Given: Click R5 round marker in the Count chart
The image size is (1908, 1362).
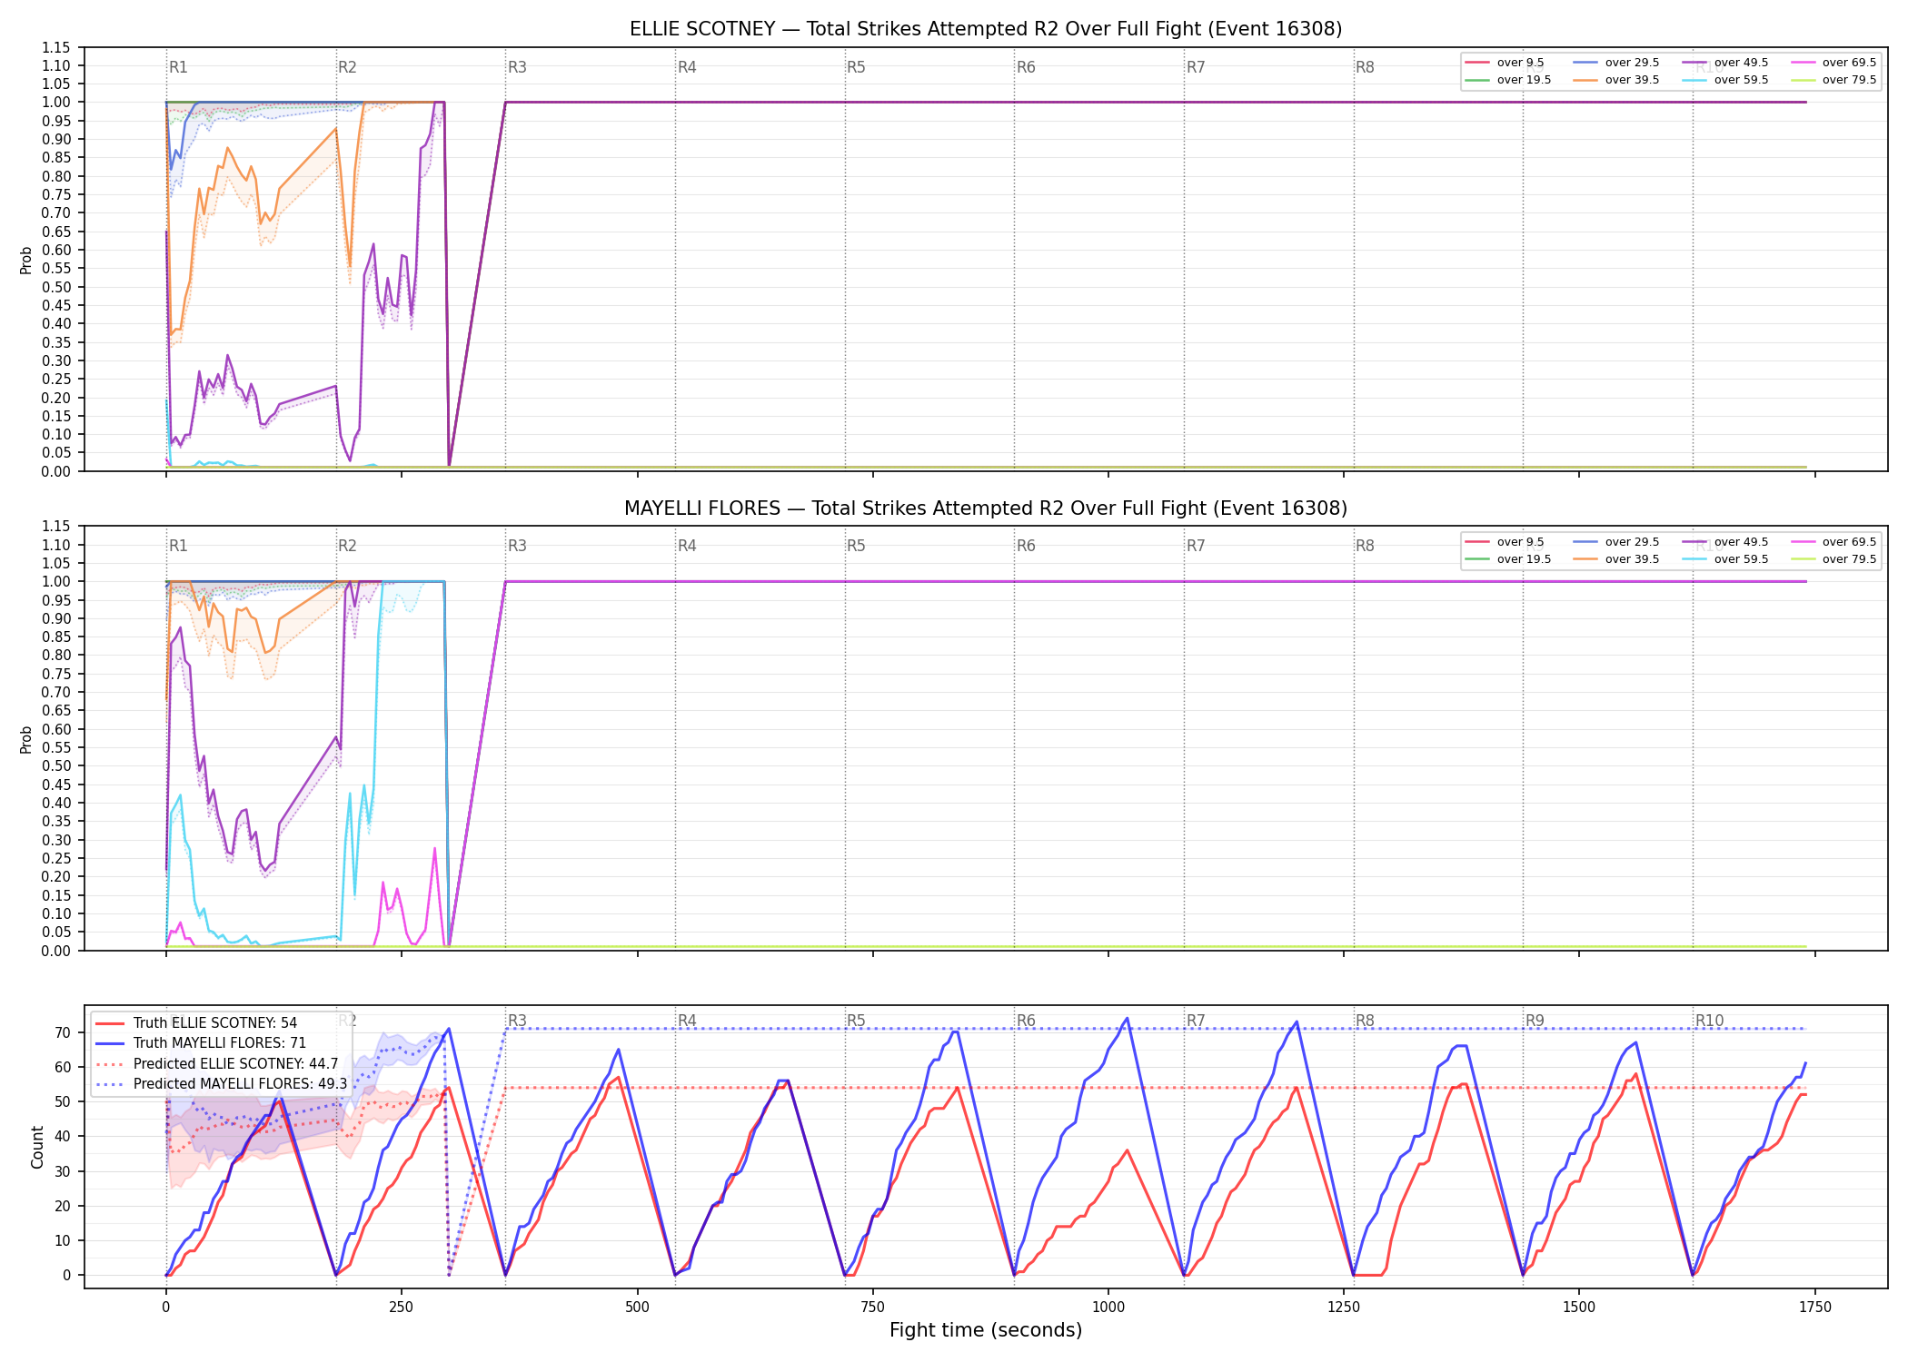Looking at the screenshot, I should (x=856, y=1021).
